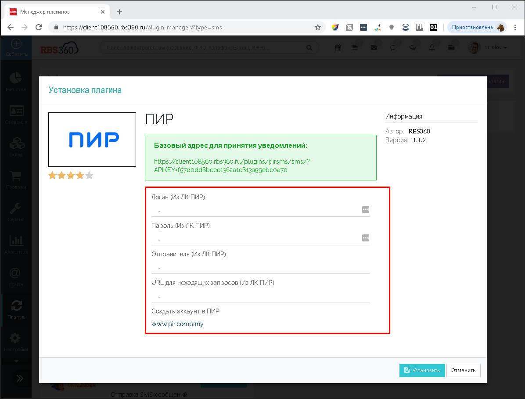Open the Chrome three-dot menu
525x399 pixels.
515,28
